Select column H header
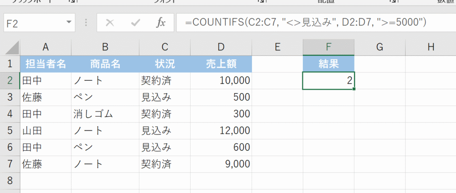 [x=431, y=47]
